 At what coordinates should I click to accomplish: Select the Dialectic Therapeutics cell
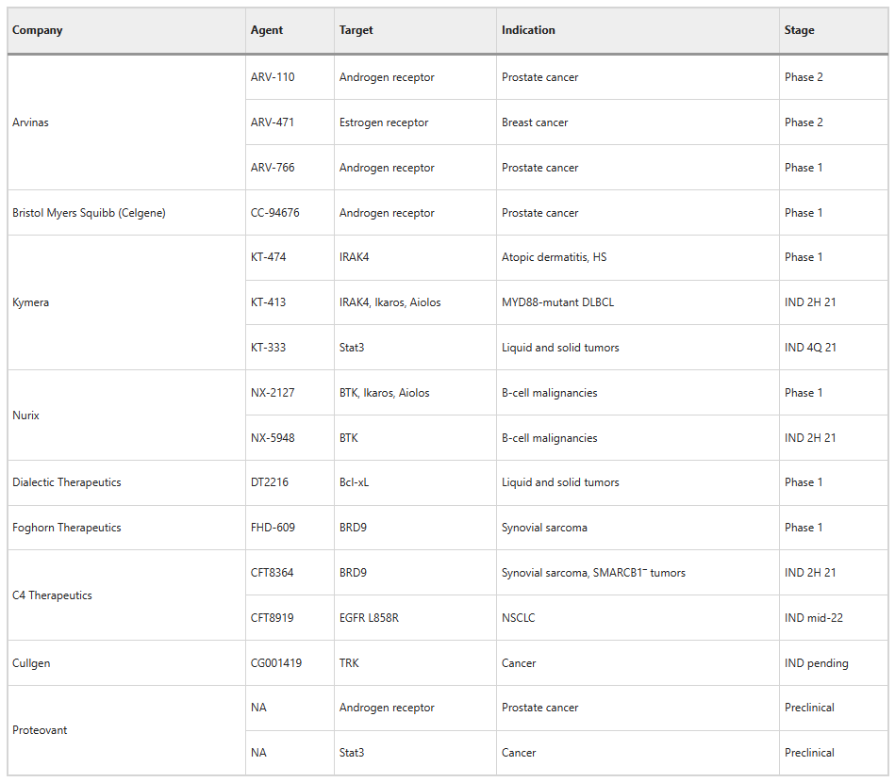pyautogui.click(x=67, y=482)
